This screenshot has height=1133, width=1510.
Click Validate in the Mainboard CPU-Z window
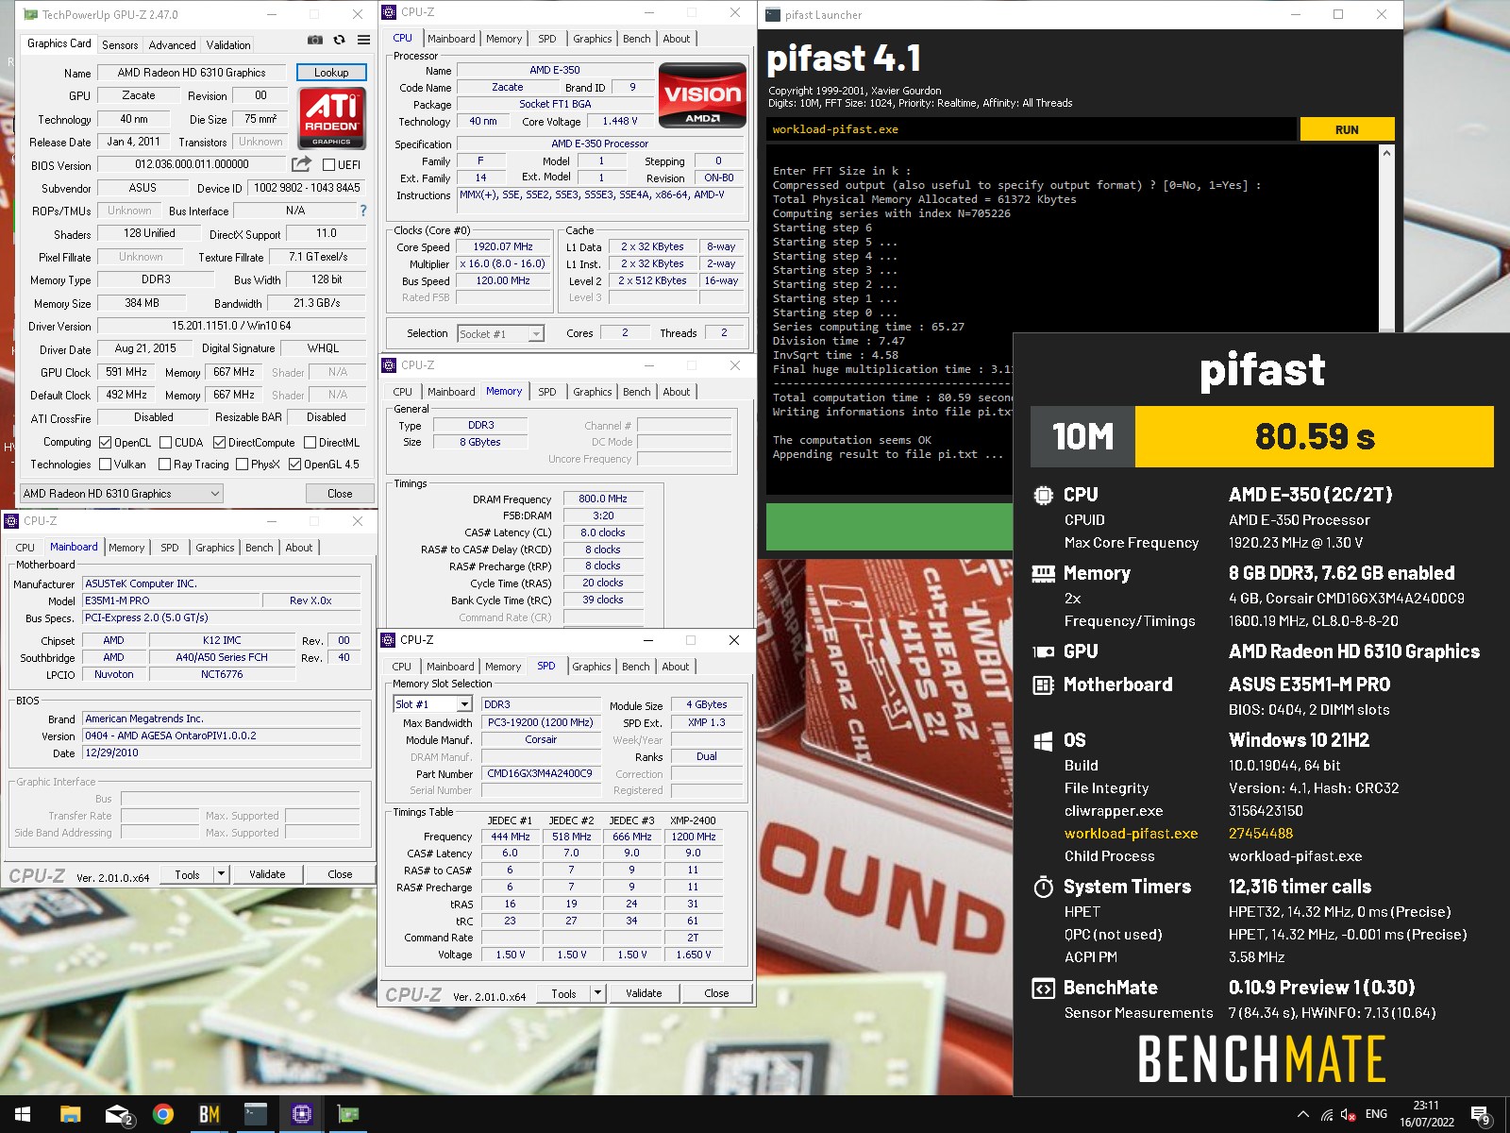pyautogui.click(x=267, y=874)
